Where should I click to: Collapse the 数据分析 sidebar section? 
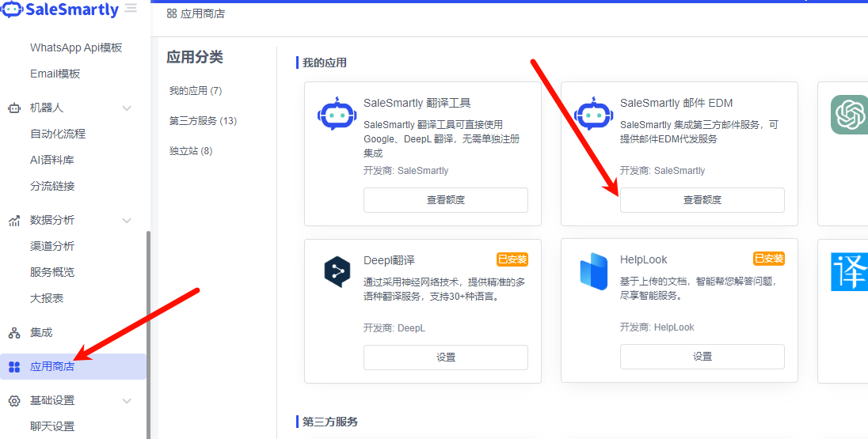127,221
